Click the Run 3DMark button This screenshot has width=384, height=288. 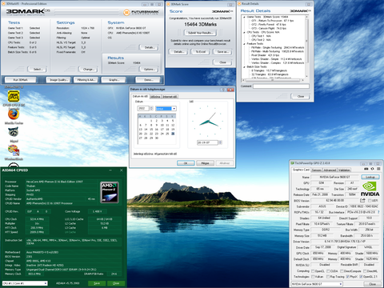click(21, 80)
